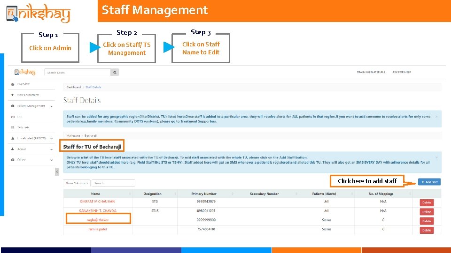The image size is (451, 253).
Task: Click the search magnifier icon button
Action: coord(115,72)
